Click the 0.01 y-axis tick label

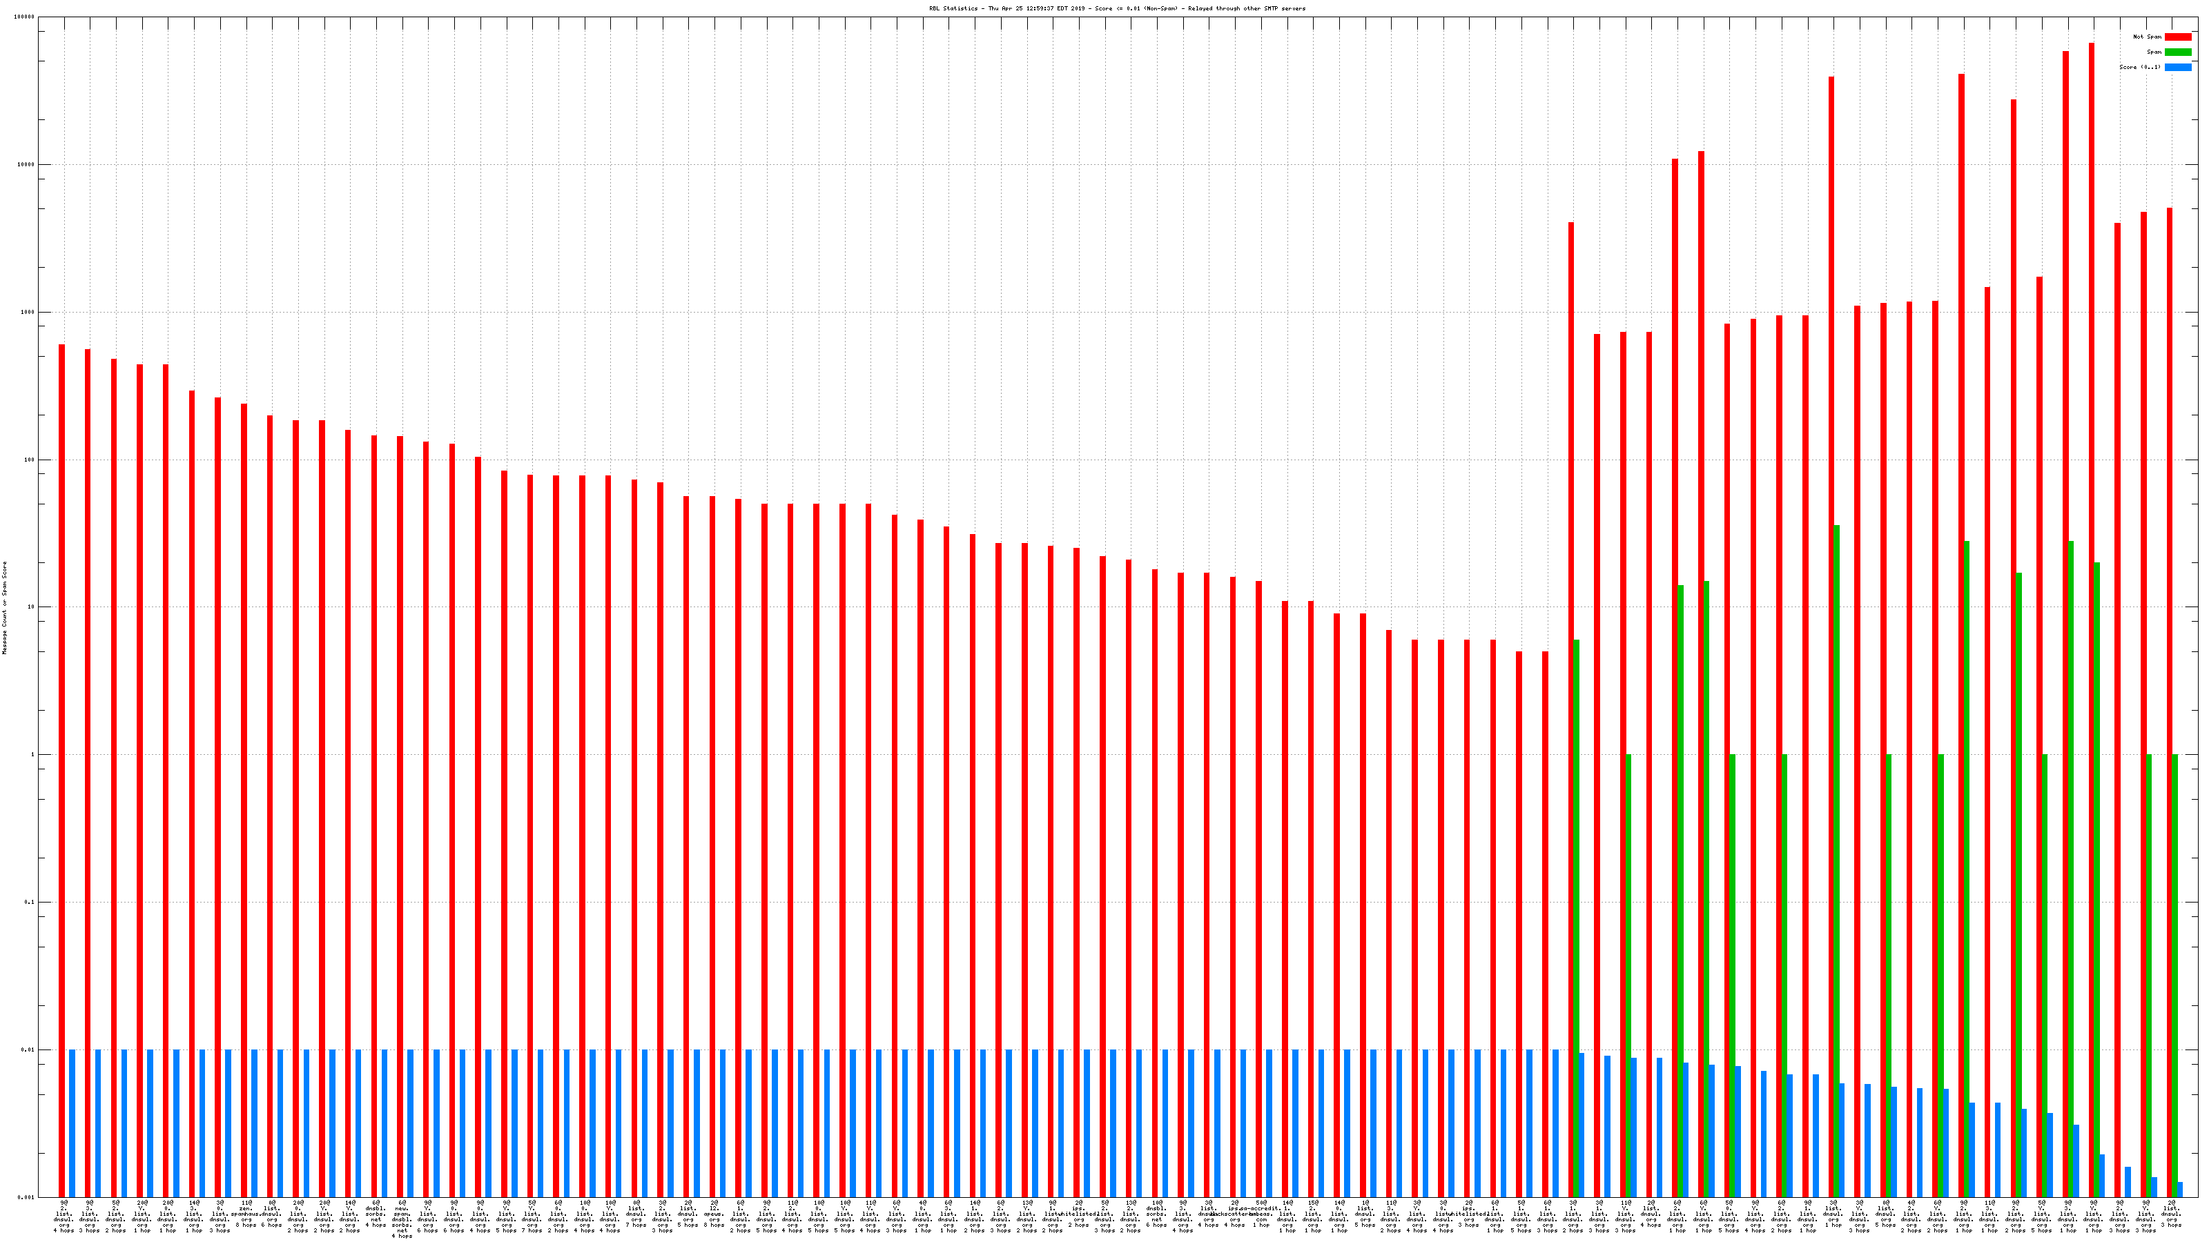pos(28,1049)
